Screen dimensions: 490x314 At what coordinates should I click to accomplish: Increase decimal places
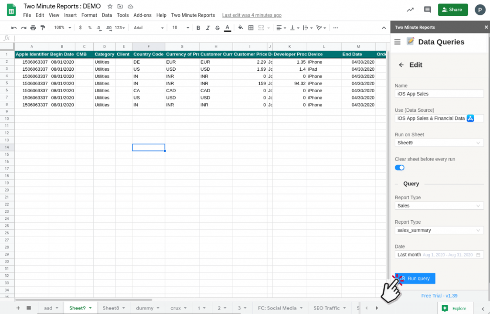pos(109,28)
